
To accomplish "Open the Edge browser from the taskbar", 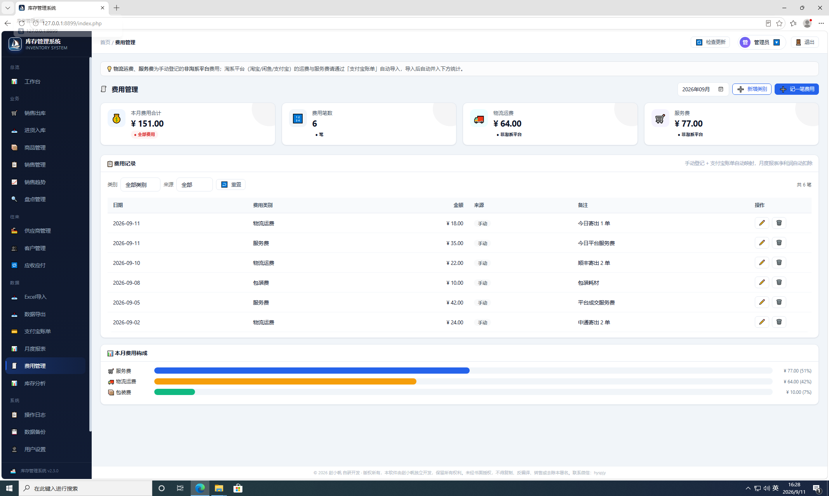I will (200, 488).
